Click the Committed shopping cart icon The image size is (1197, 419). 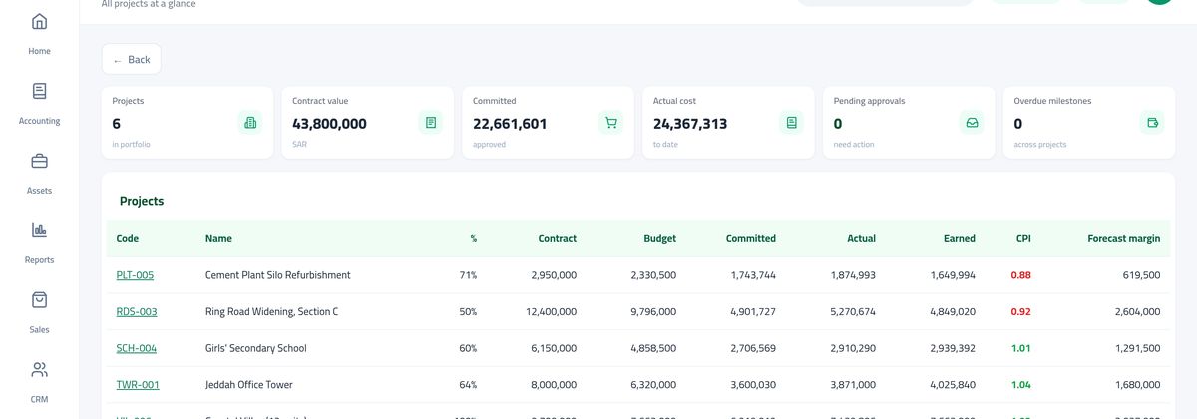(x=611, y=123)
